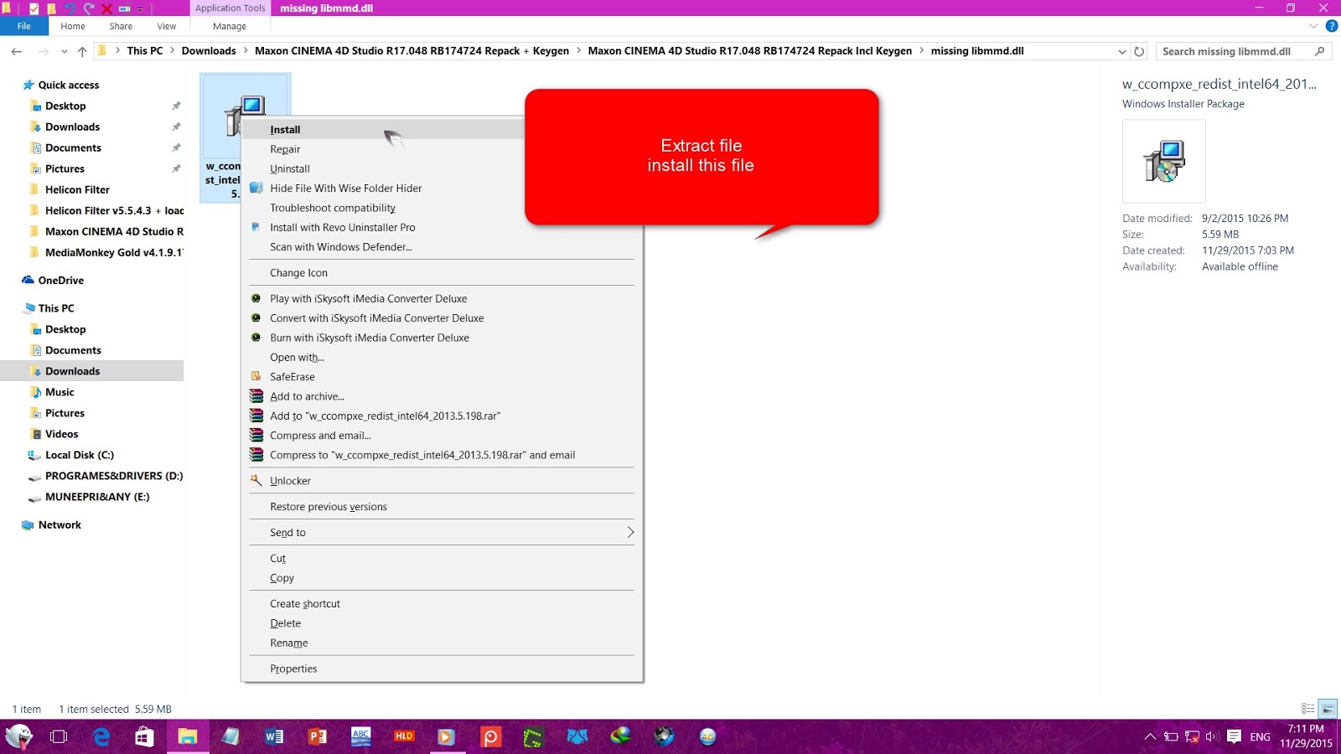Click missing libmmd.dll breadcrumb segment
Viewport: 1341px width, 754px height.
point(977,51)
